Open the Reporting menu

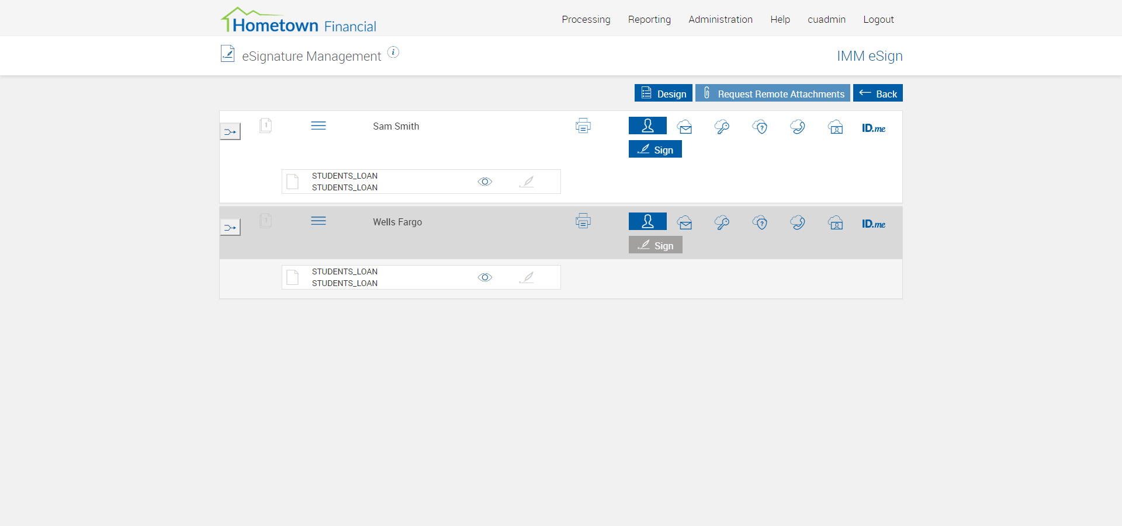[649, 19]
